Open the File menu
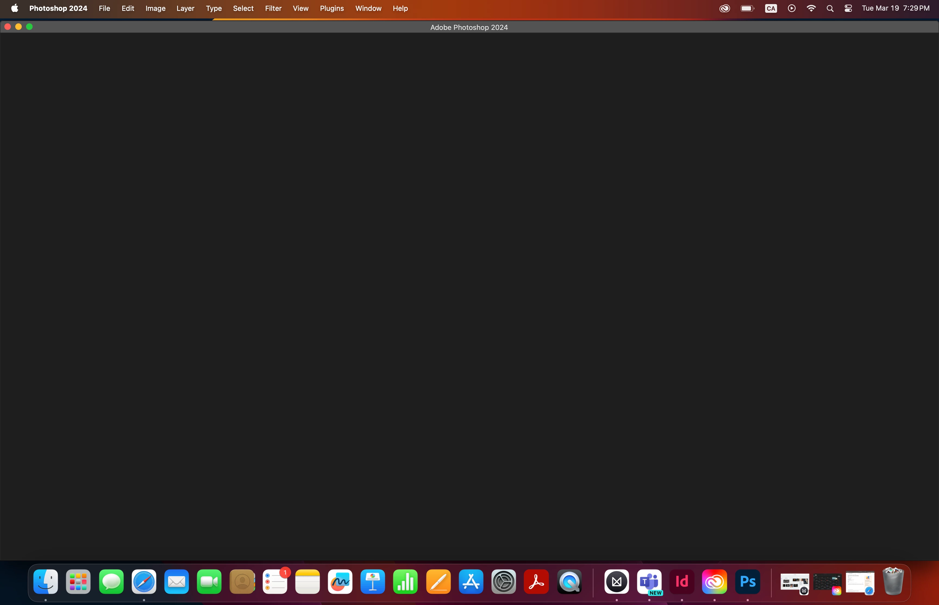The image size is (939, 605). [x=104, y=8]
